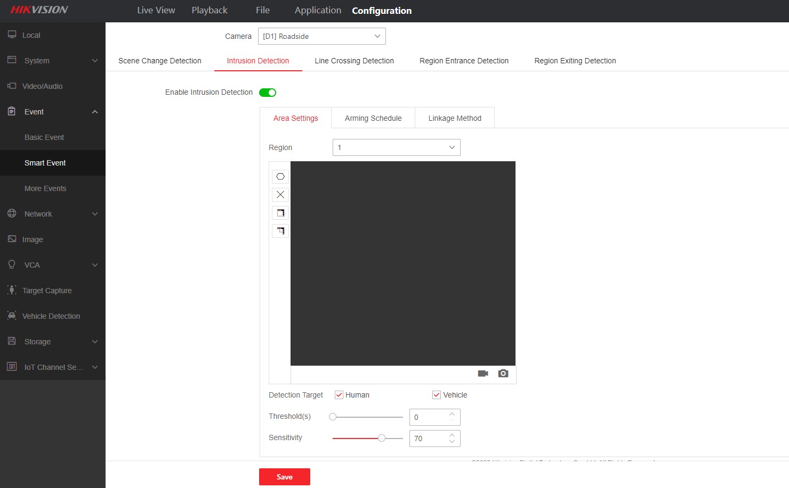Click the Sensitivity slider handle
This screenshot has width=789, height=488.
point(382,438)
